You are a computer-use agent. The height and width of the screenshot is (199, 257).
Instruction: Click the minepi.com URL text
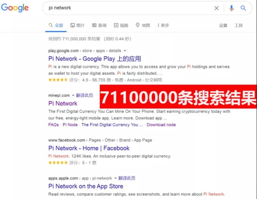[59, 96]
